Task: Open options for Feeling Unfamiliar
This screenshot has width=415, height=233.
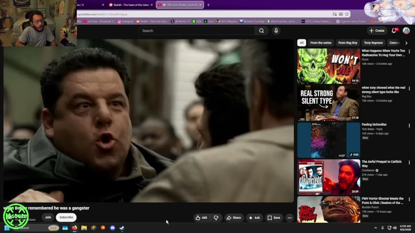Action: point(409,125)
